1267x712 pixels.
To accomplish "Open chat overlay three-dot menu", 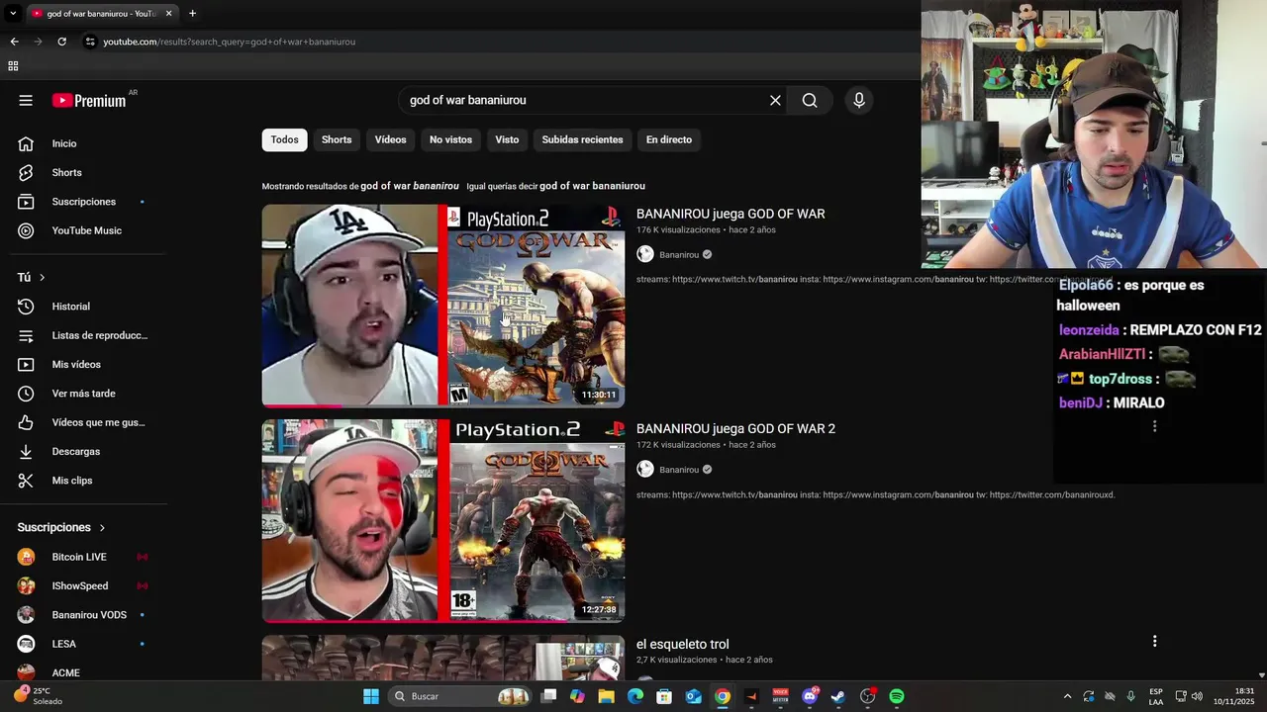I will click(x=1154, y=426).
